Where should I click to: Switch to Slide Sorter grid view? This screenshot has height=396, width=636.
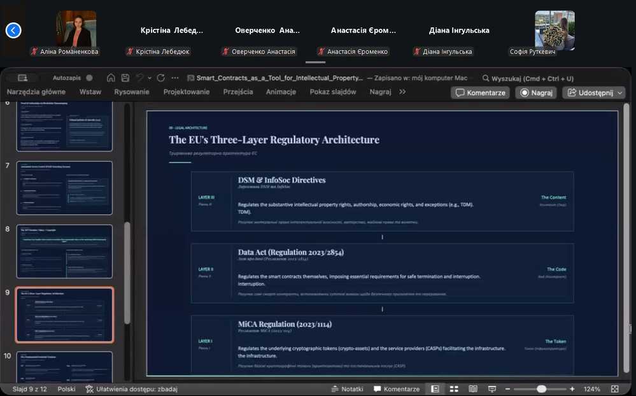tap(454, 389)
